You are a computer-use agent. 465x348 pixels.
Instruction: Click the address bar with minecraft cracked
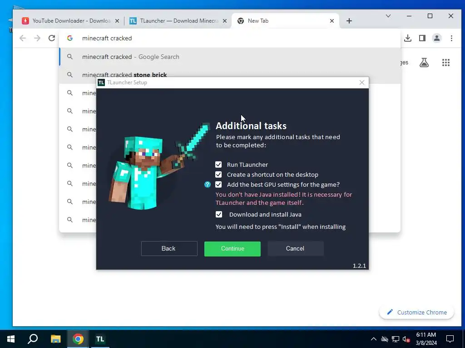coord(230,38)
